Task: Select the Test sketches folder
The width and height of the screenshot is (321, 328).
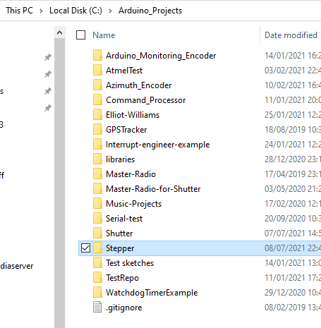Action: tap(130, 263)
